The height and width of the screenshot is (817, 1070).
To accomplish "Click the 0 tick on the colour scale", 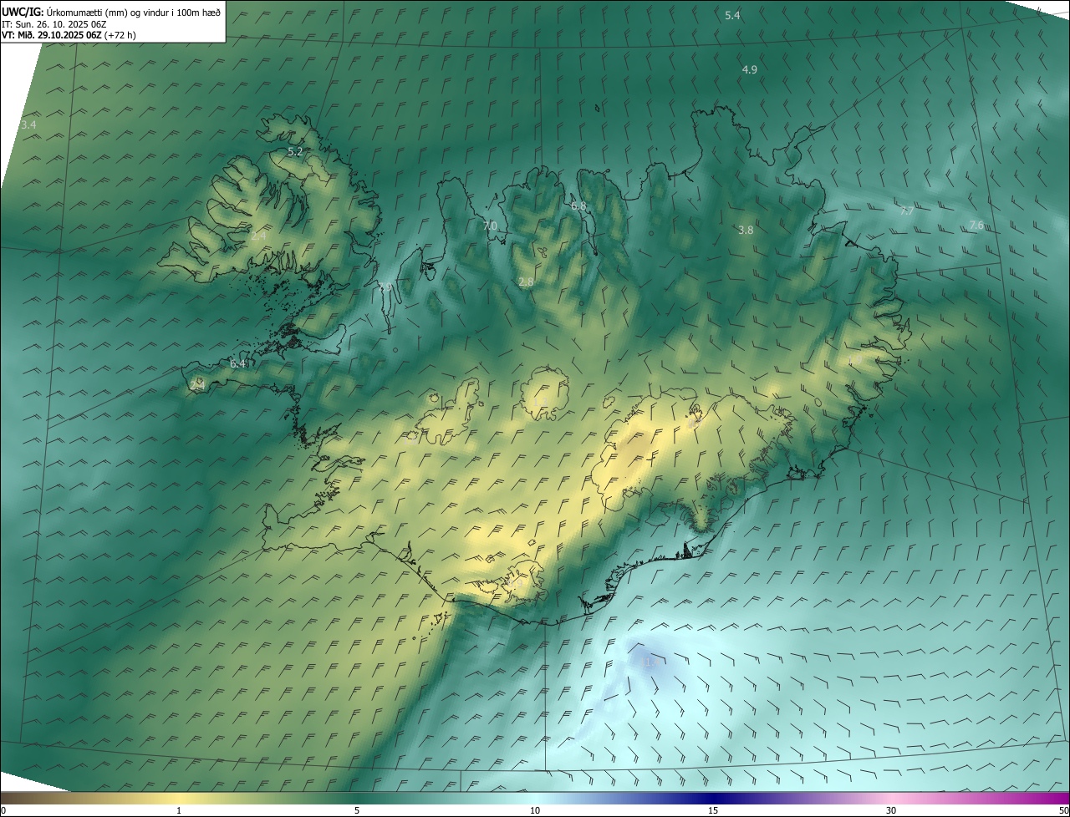I will [3, 810].
